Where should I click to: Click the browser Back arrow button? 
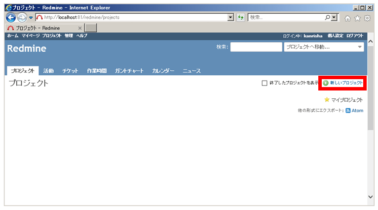click(10, 17)
